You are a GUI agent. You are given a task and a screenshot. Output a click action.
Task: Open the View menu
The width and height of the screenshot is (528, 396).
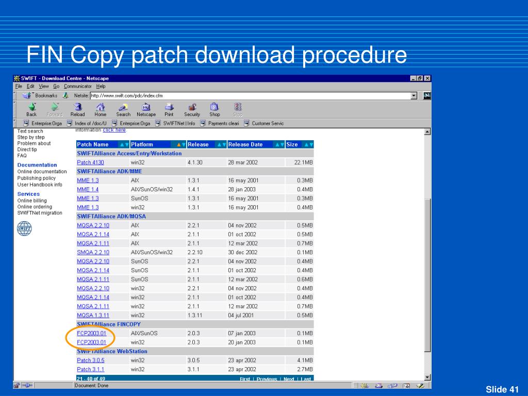coord(43,86)
